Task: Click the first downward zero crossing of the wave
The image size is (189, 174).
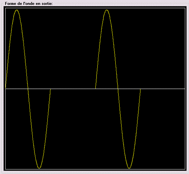Action: pyautogui.click(x=28, y=89)
